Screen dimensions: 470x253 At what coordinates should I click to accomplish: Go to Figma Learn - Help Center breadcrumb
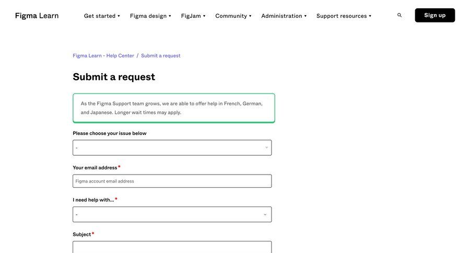103,55
